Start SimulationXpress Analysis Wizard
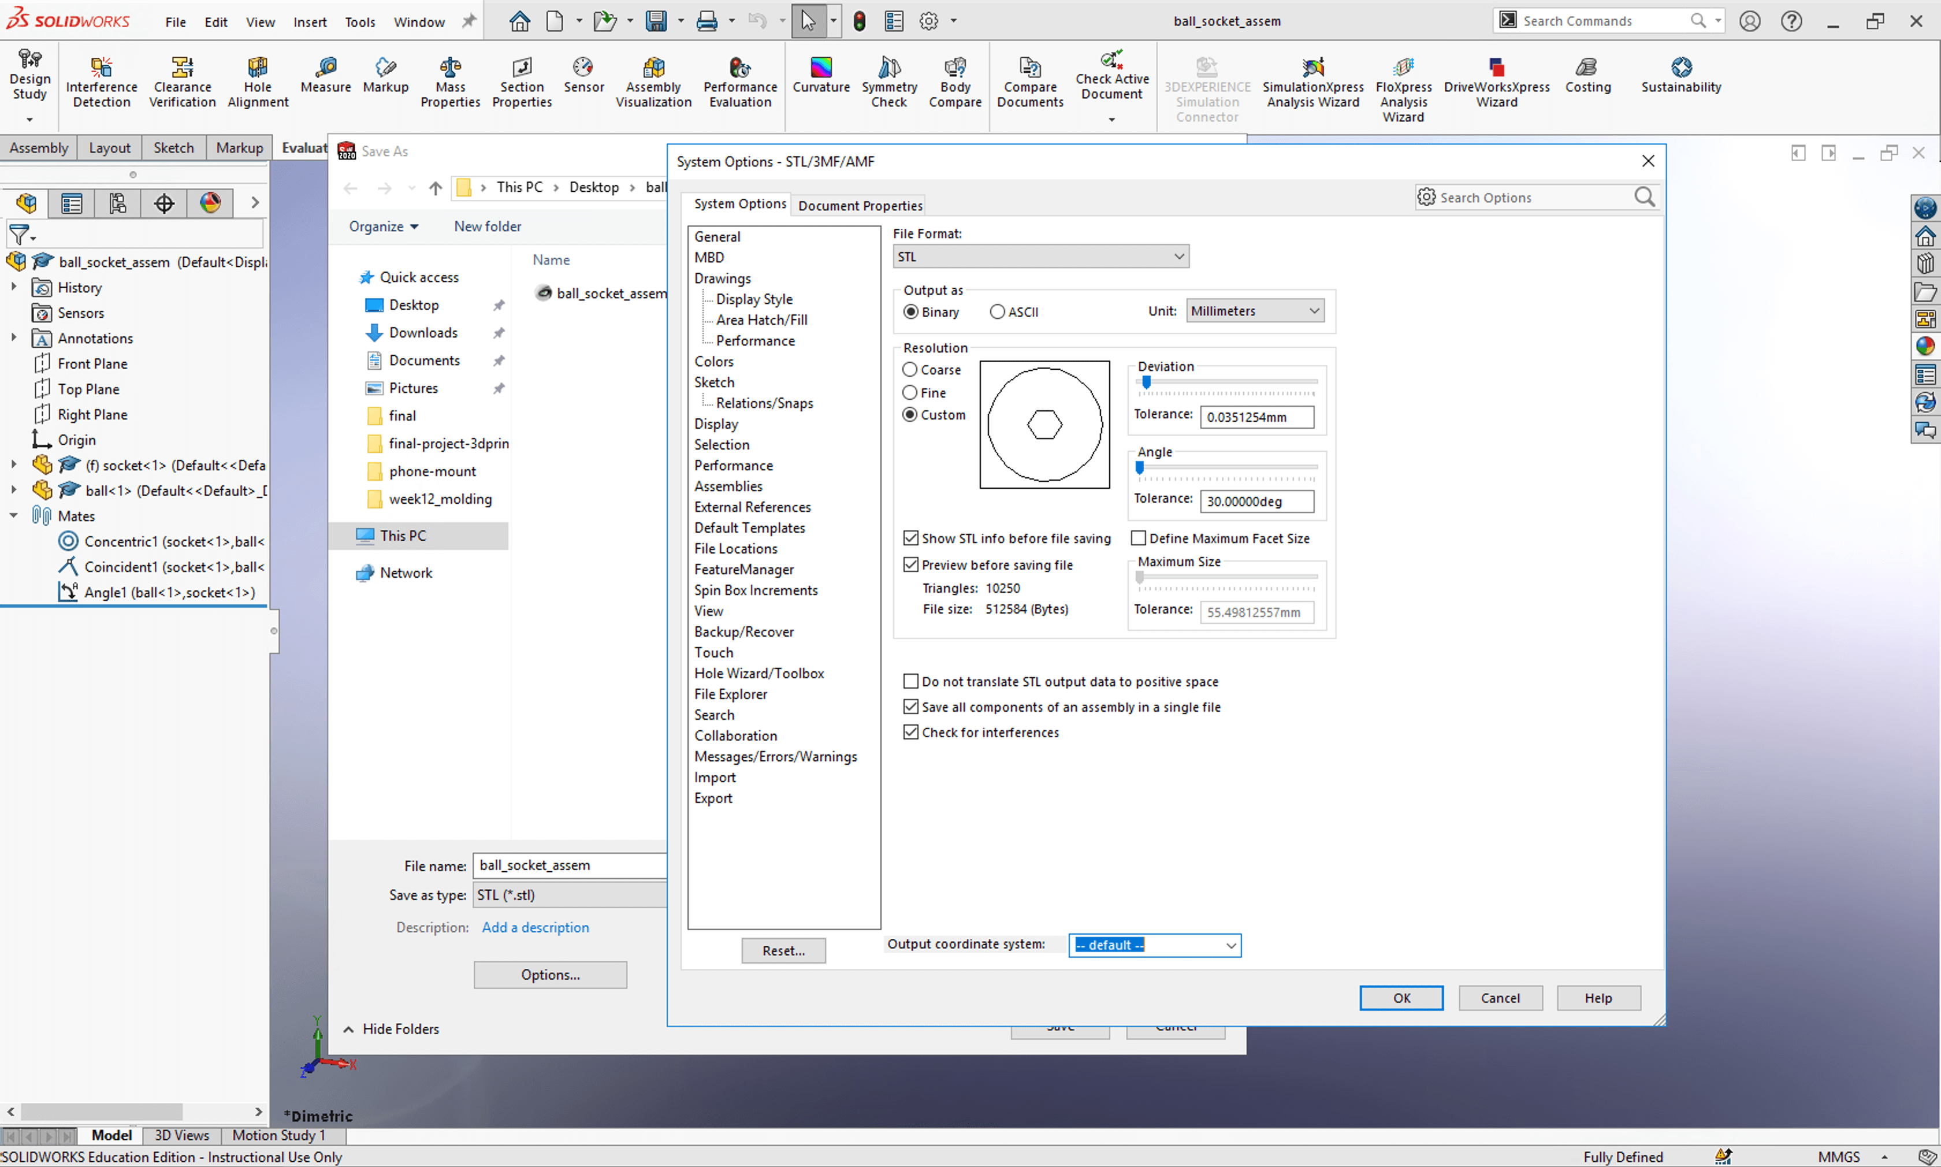Viewport: 1941px width, 1167px height. [1313, 82]
